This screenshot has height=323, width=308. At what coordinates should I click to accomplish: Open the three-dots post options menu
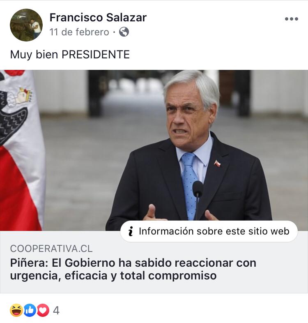pyautogui.click(x=291, y=19)
